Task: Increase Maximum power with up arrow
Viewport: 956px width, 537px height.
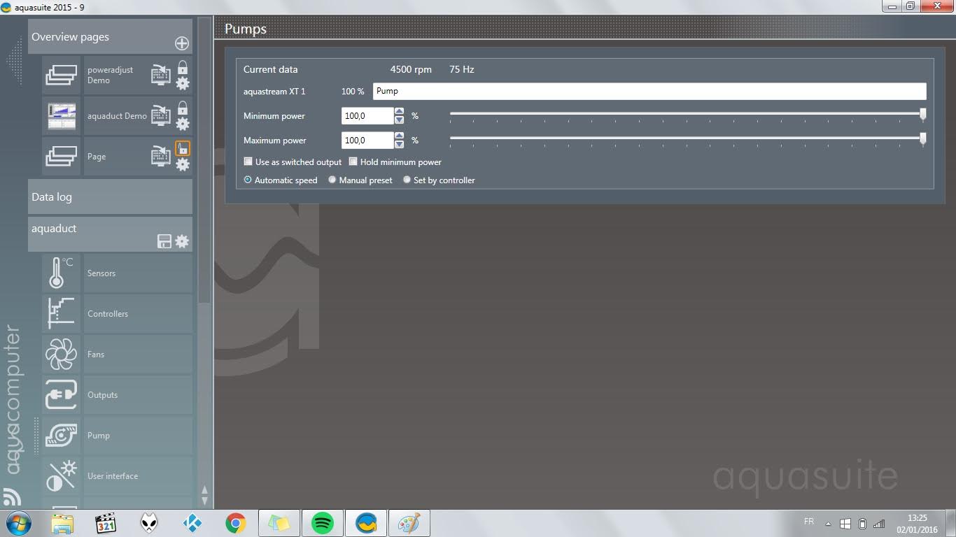Action: [399, 136]
